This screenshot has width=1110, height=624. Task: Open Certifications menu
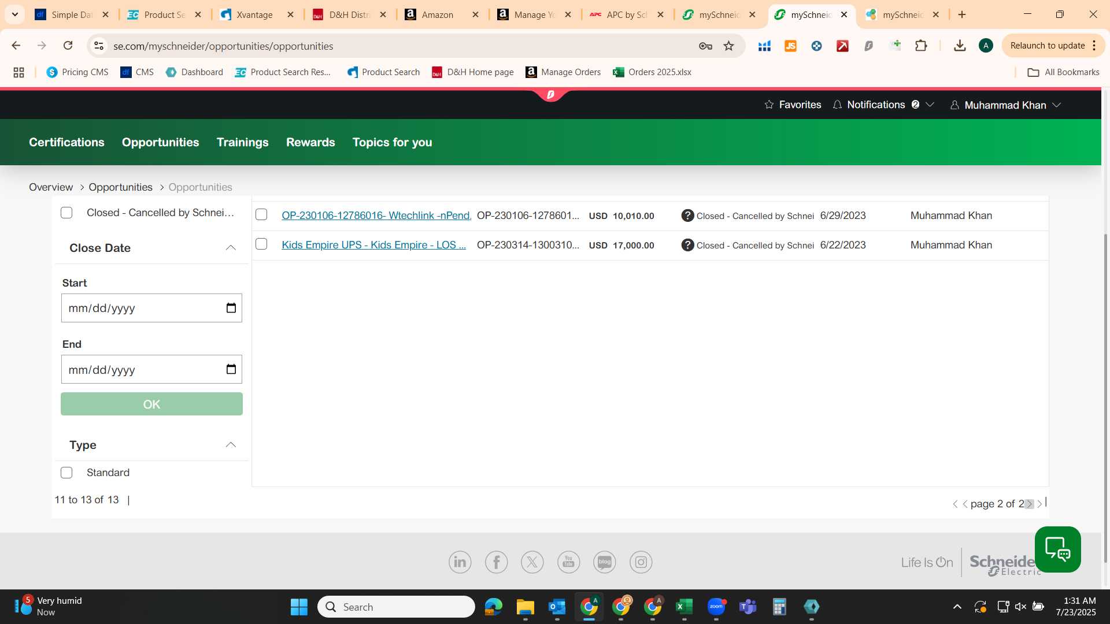pyautogui.click(x=66, y=142)
